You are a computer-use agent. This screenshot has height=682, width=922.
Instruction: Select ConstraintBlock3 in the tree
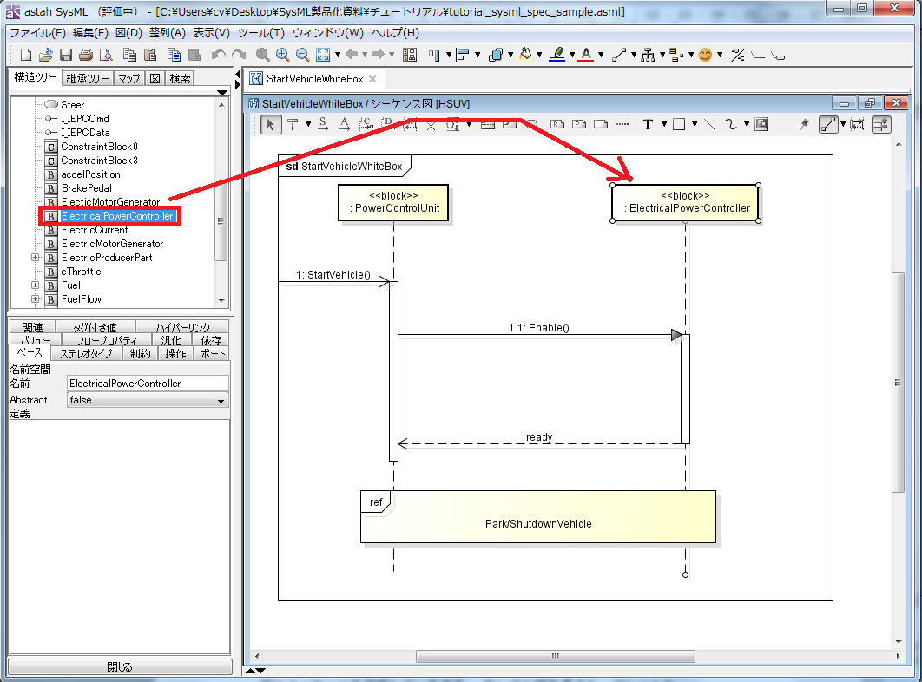click(99, 161)
